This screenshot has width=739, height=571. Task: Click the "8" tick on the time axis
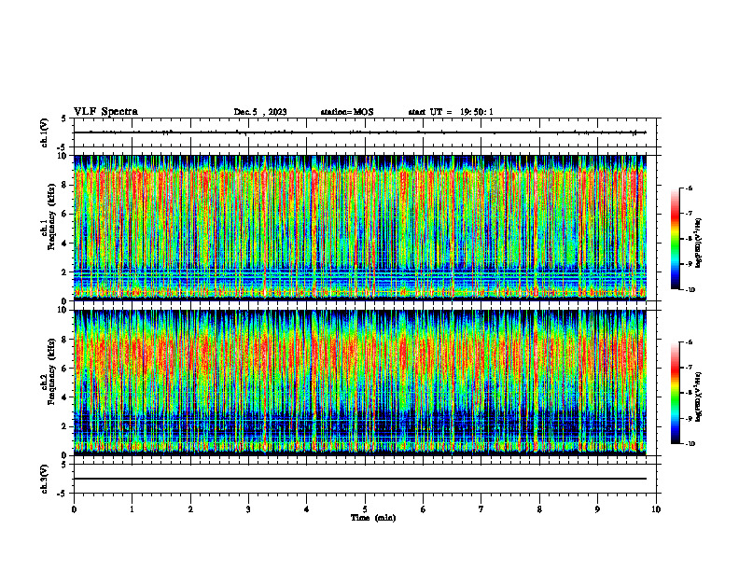[x=539, y=509]
